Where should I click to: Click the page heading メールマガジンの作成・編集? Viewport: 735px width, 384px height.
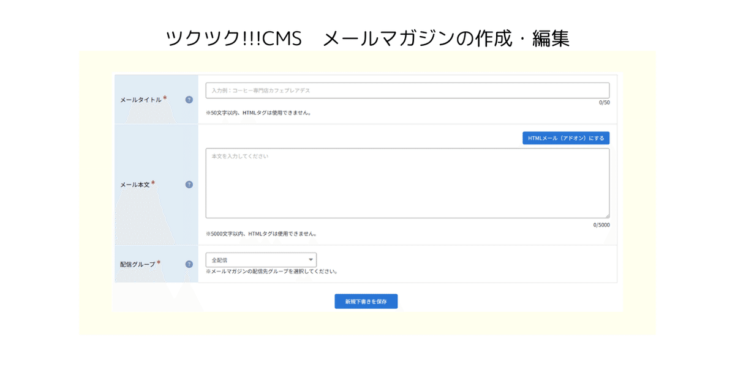coord(367,39)
